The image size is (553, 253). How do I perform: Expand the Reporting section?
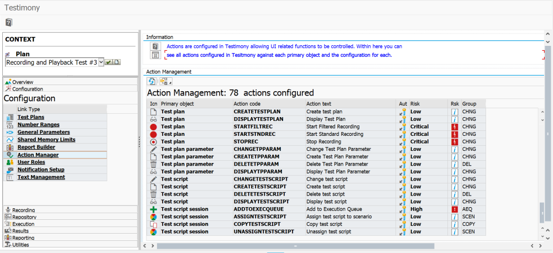[x=71, y=238]
